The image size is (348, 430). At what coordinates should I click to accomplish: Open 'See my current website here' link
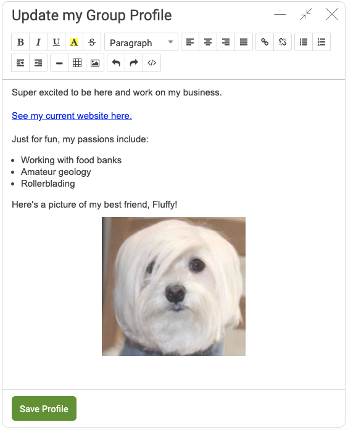pos(72,116)
